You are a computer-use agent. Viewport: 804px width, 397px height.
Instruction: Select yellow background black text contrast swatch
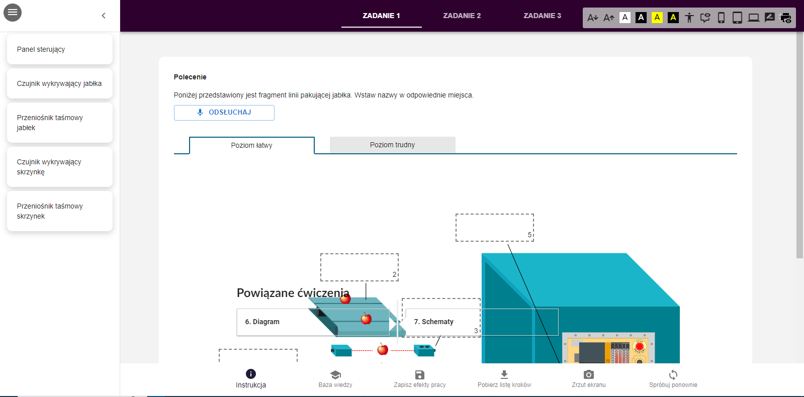pos(657,18)
